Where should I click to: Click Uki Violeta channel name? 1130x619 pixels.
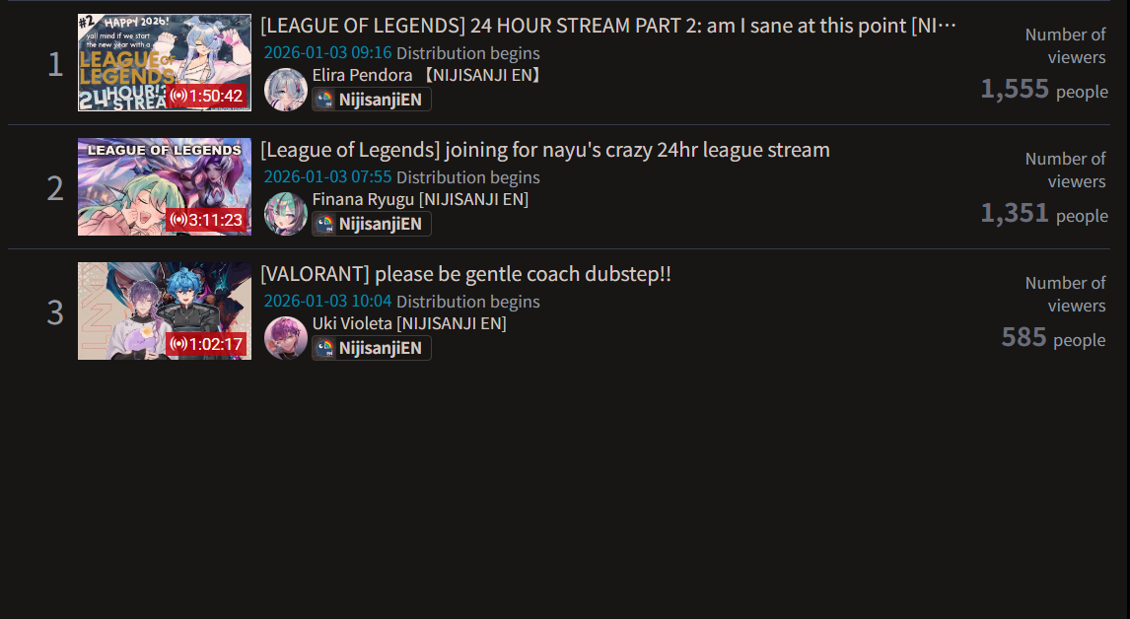409,323
